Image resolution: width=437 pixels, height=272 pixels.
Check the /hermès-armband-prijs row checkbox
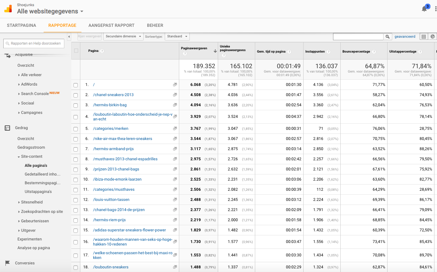click(x=76, y=149)
